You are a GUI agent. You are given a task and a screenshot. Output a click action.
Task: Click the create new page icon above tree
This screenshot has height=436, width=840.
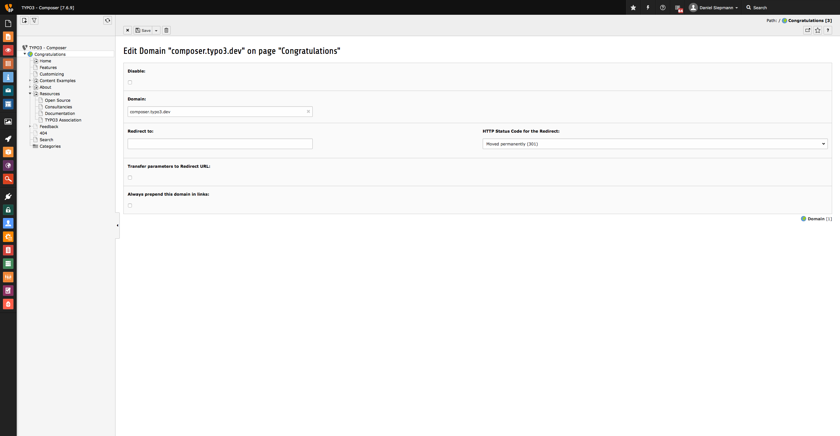point(24,20)
